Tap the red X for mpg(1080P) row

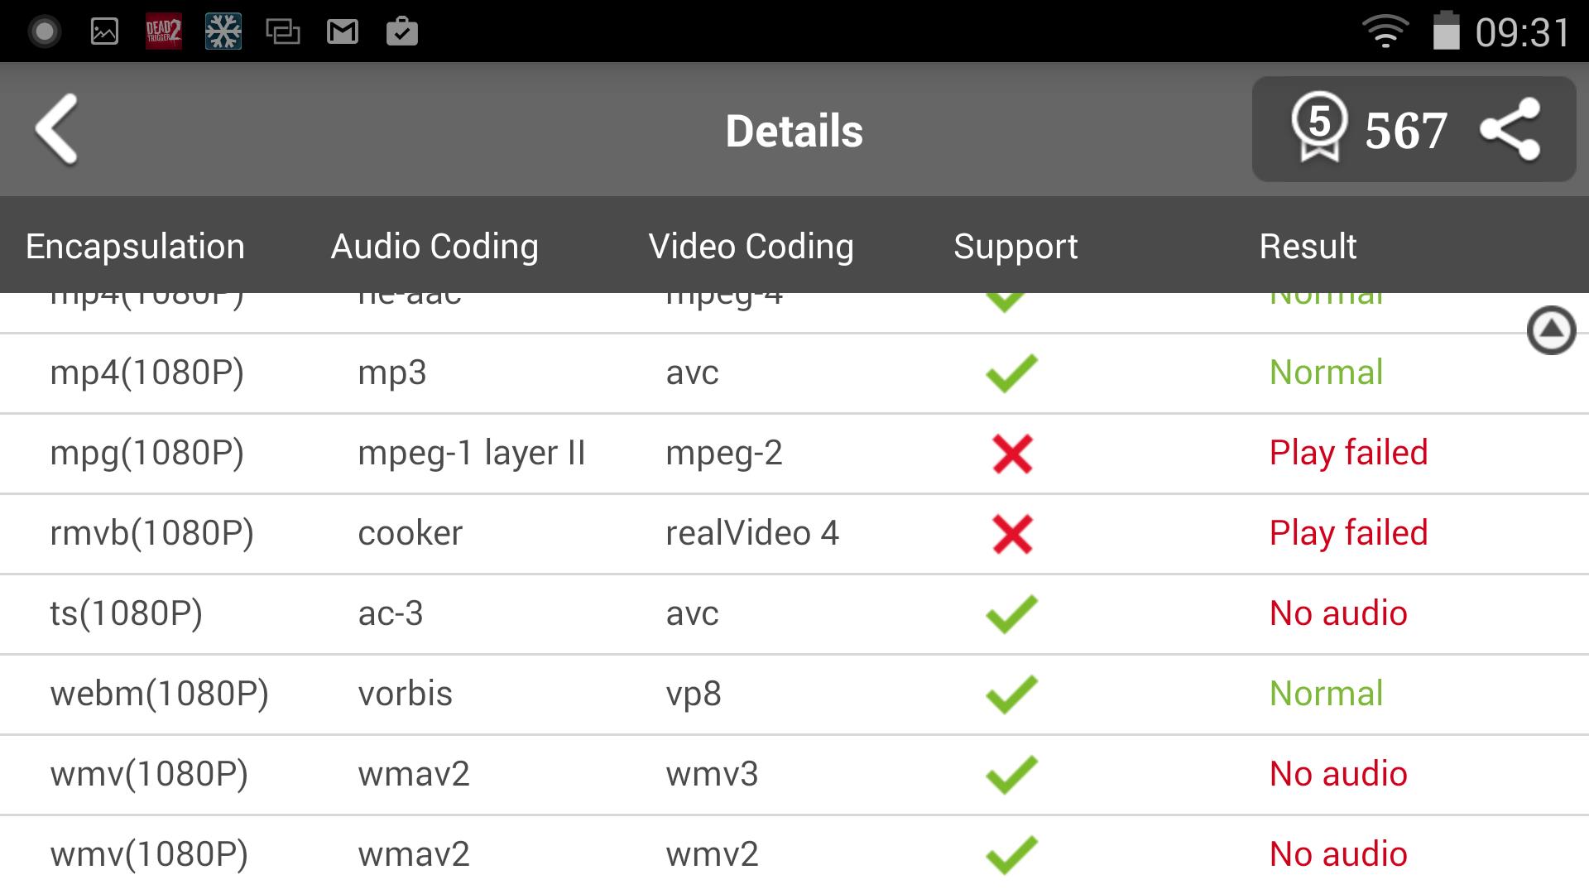click(x=1012, y=454)
